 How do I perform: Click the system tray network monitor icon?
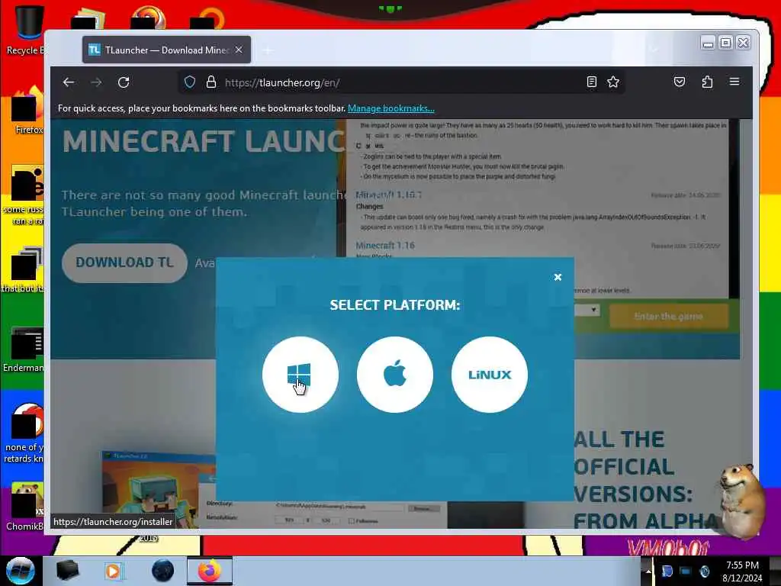pyautogui.click(x=686, y=571)
